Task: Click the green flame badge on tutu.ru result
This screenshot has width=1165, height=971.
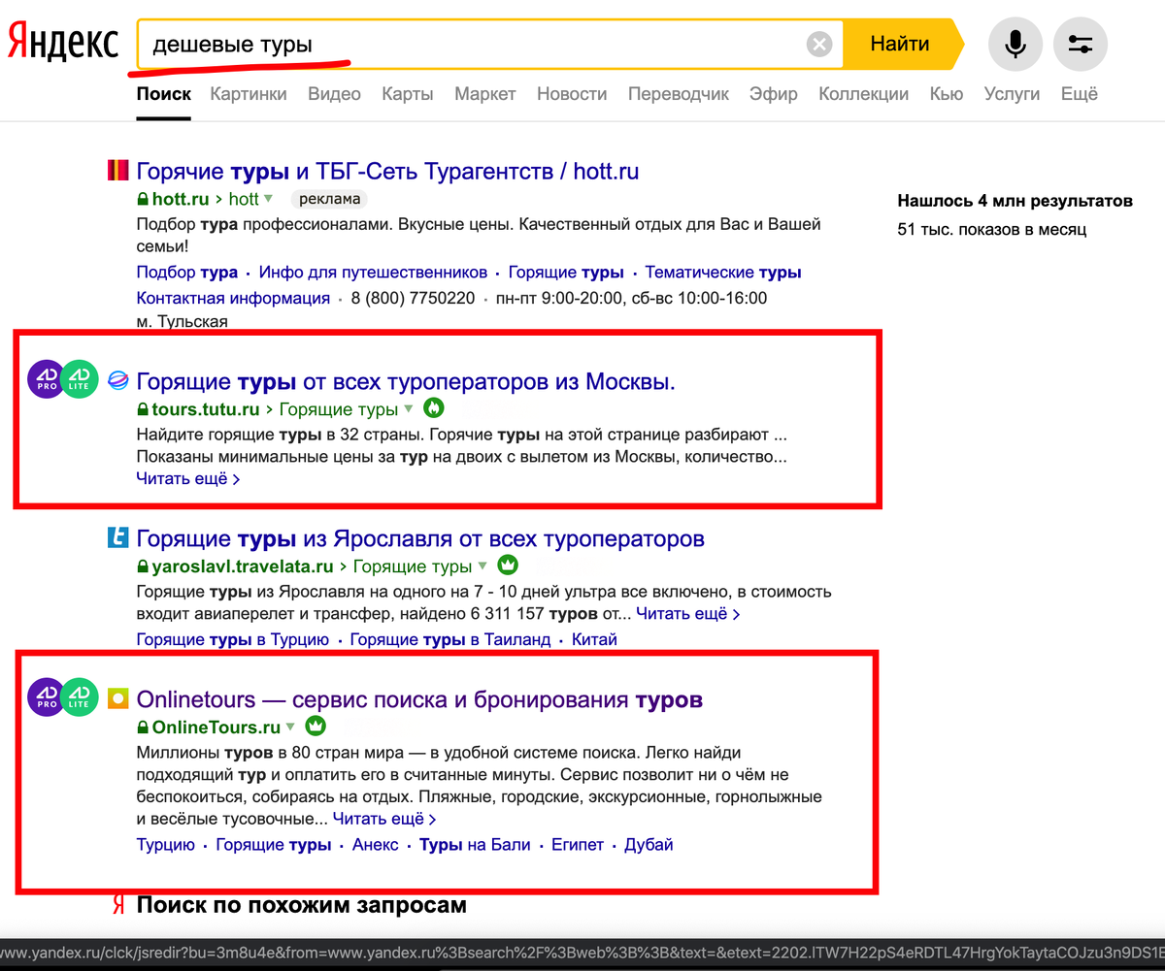Action: coord(433,408)
